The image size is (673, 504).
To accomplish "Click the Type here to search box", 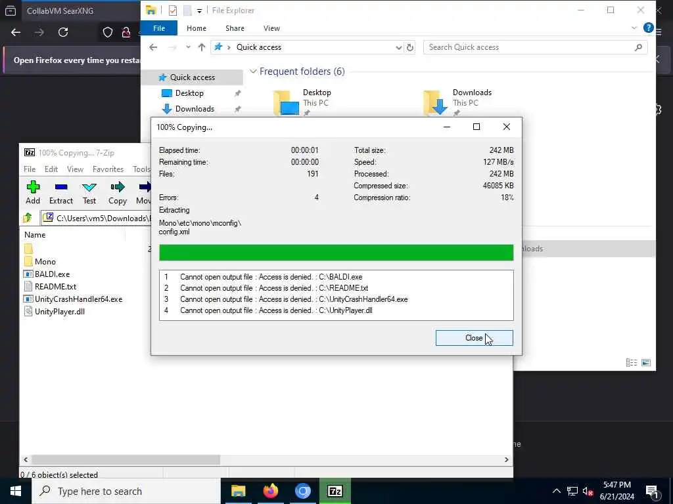I will coord(126,491).
